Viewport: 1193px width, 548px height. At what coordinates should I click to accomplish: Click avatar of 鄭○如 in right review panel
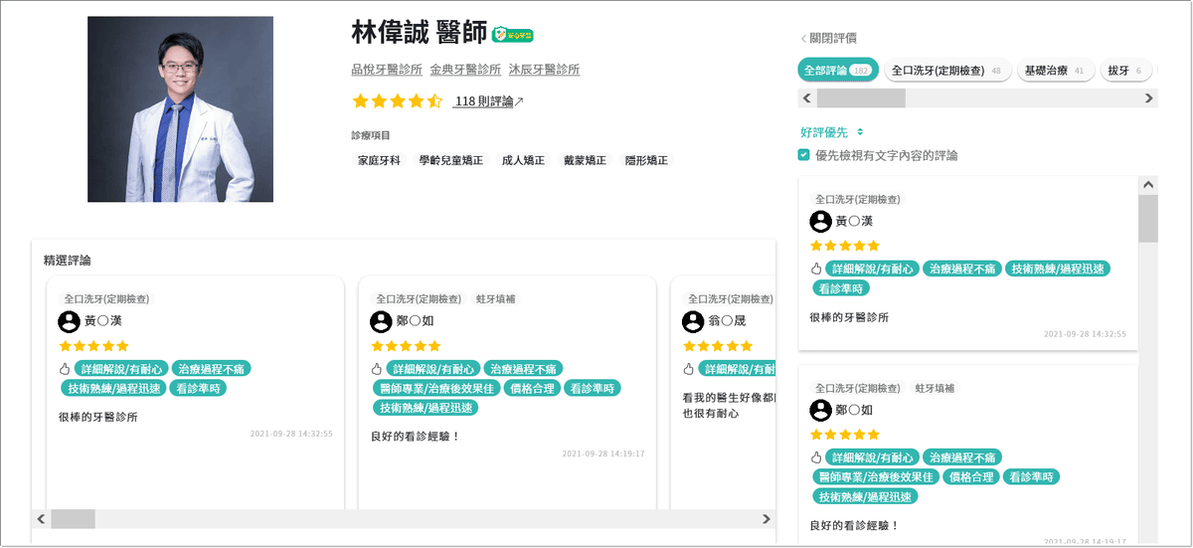pyautogui.click(x=820, y=410)
